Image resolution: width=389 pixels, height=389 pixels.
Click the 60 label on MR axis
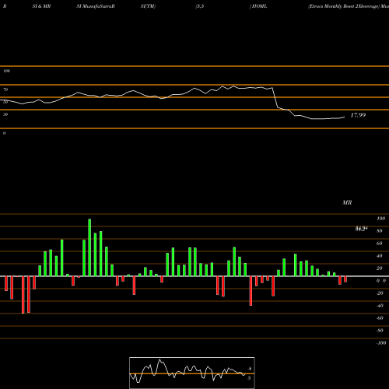click(380, 244)
